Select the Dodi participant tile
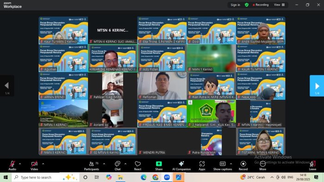324x182 pixels. (212, 30)
